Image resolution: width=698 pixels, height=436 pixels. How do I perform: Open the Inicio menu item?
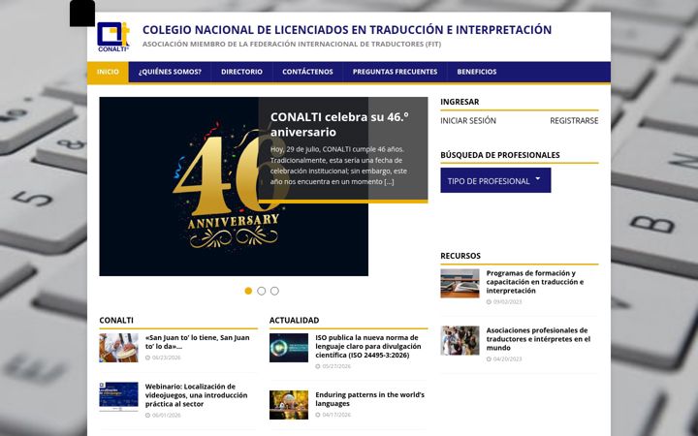click(x=108, y=72)
